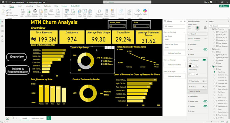Check the Gender field checkbox
Viewport: 230px width, 123px height.
[214, 95]
